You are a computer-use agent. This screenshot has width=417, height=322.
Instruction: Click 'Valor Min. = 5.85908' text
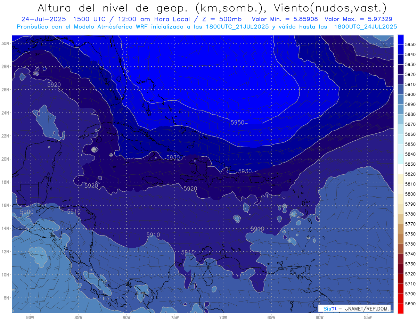tap(285, 19)
